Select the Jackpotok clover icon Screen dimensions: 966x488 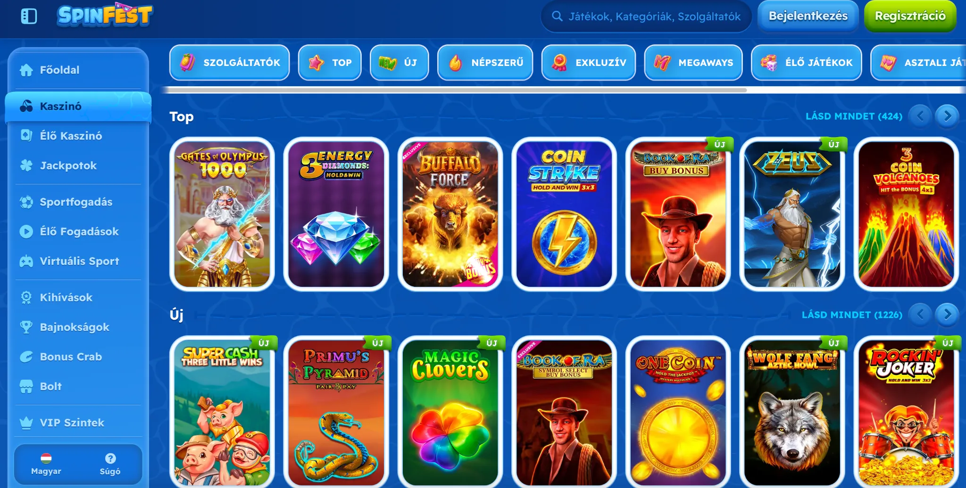pos(26,165)
